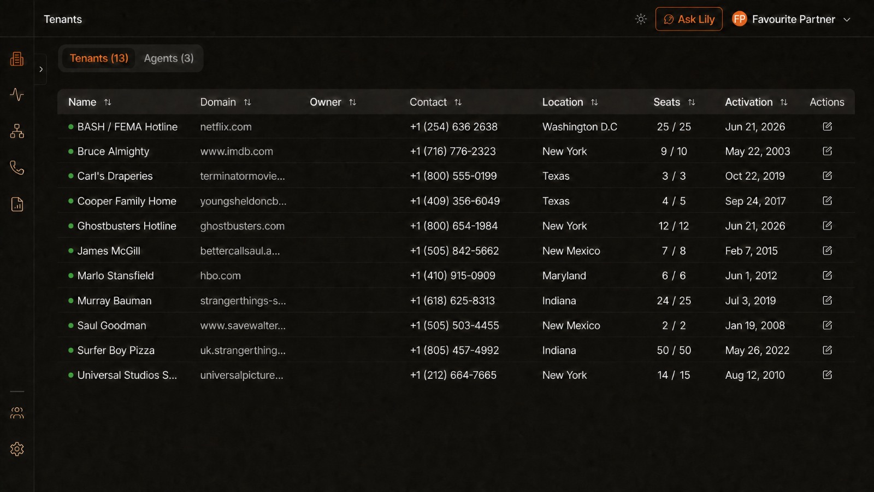The image size is (874, 492).
Task: Edit the Saul Goodman tenant
Action: tap(827, 325)
